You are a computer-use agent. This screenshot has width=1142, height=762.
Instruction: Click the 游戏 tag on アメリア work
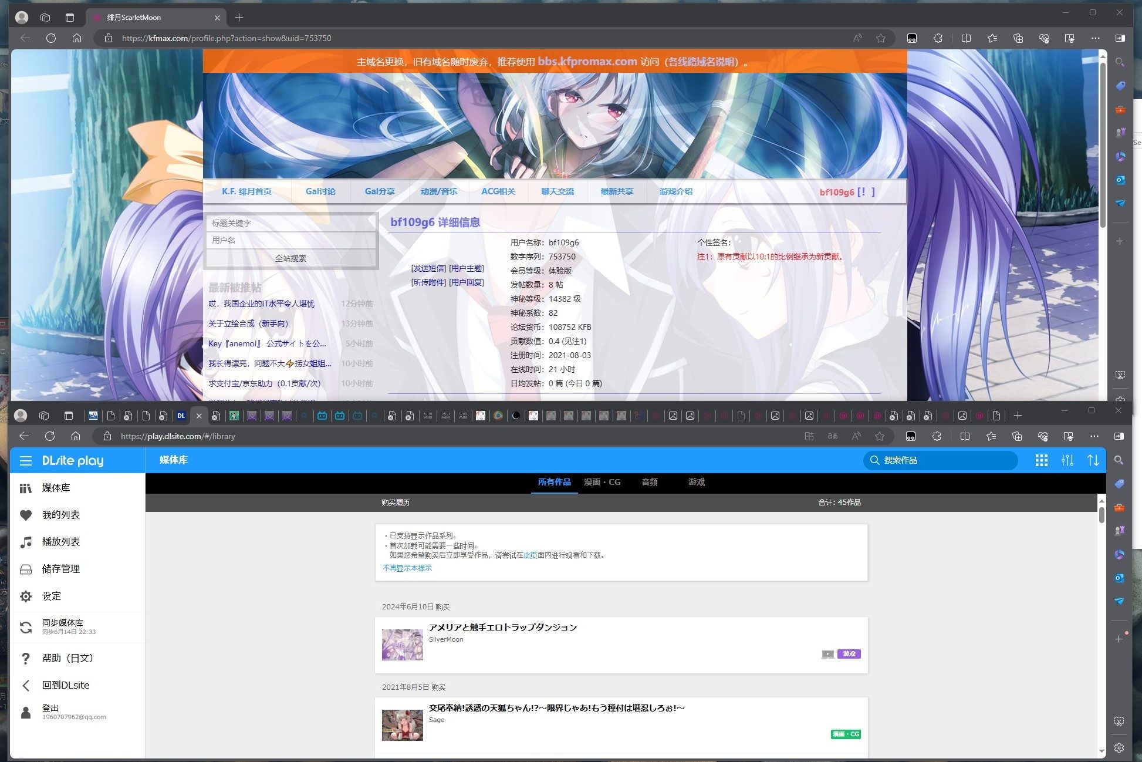tap(849, 654)
